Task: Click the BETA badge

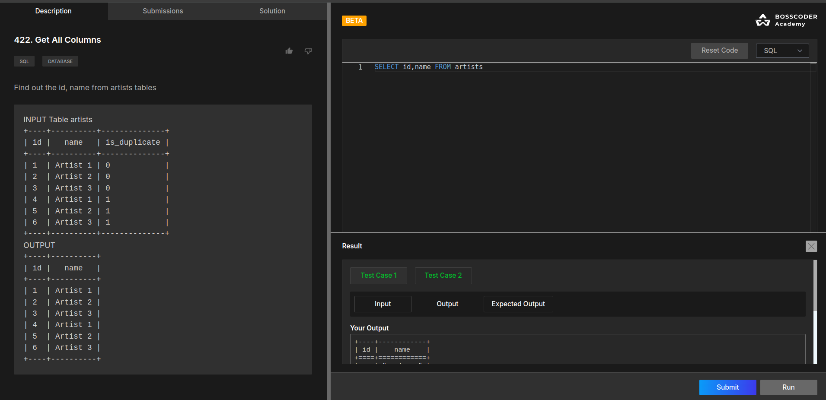Action: pos(354,21)
